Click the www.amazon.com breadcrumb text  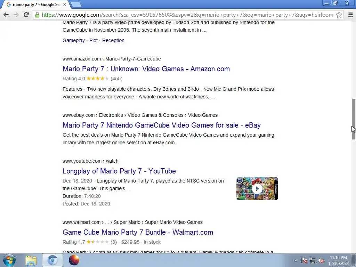82,59
